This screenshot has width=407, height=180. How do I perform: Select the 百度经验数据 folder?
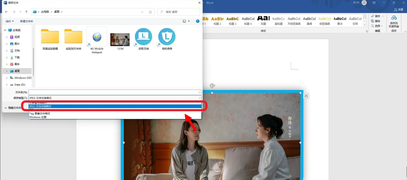(50, 40)
